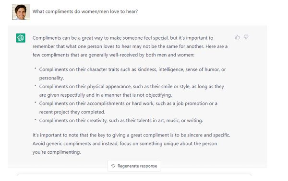Click the intro paragraph starting 'Compliments can be'
Image resolution: width=288 pixels, height=181 pixels.
pyautogui.click(x=130, y=46)
